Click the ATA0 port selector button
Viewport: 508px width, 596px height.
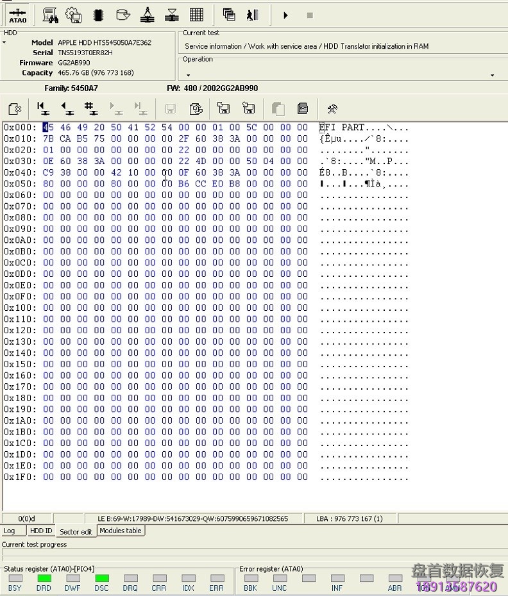(x=18, y=15)
